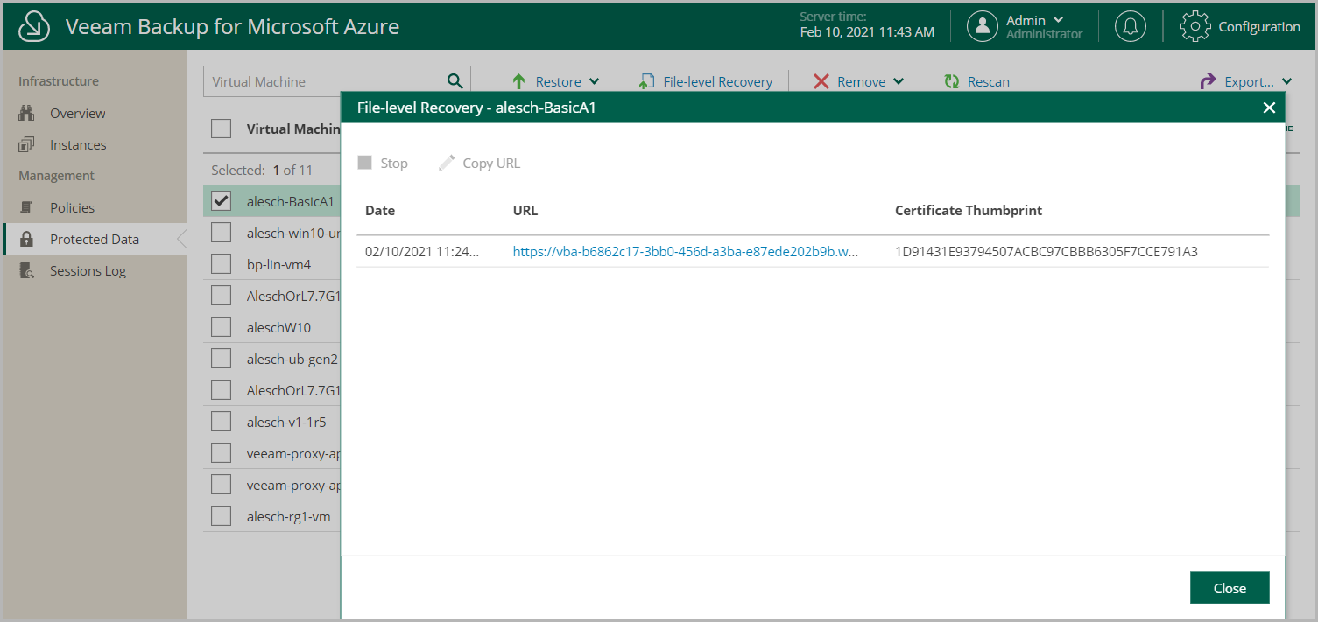Click the alesch-rg1-vm row name
The height and width of the screenshot is (622, 1318).
pos(288,516)
